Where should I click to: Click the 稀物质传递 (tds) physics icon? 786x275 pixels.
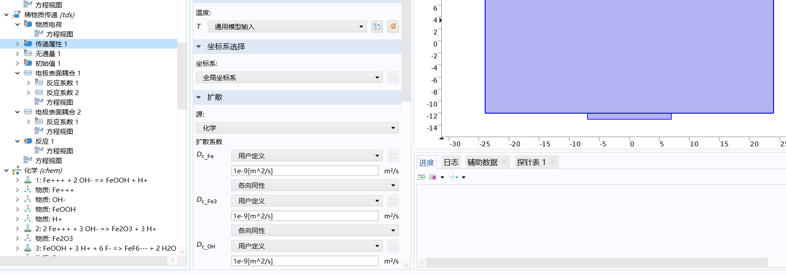(17, 15)
